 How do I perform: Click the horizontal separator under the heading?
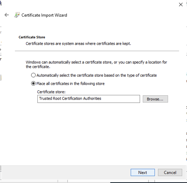tap(97, 51)
